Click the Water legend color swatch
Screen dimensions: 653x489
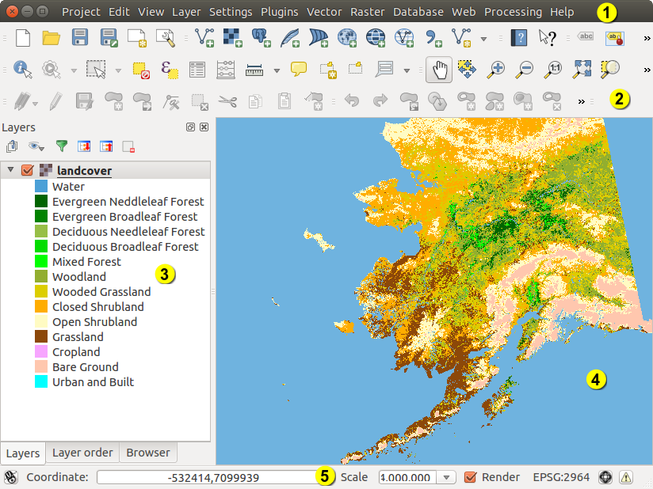coord(41,187)
